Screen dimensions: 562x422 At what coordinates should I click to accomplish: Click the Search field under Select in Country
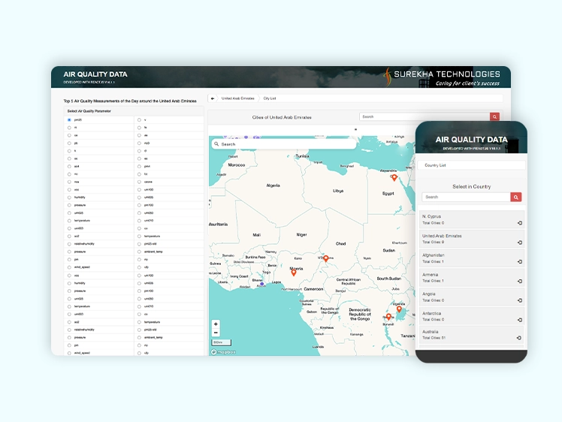[x=467, y=197]
